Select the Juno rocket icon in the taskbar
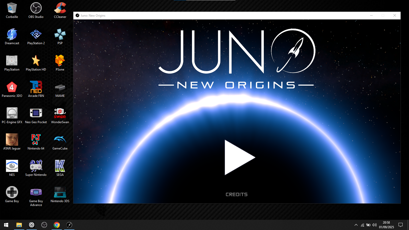 click(x=69, y=225)
